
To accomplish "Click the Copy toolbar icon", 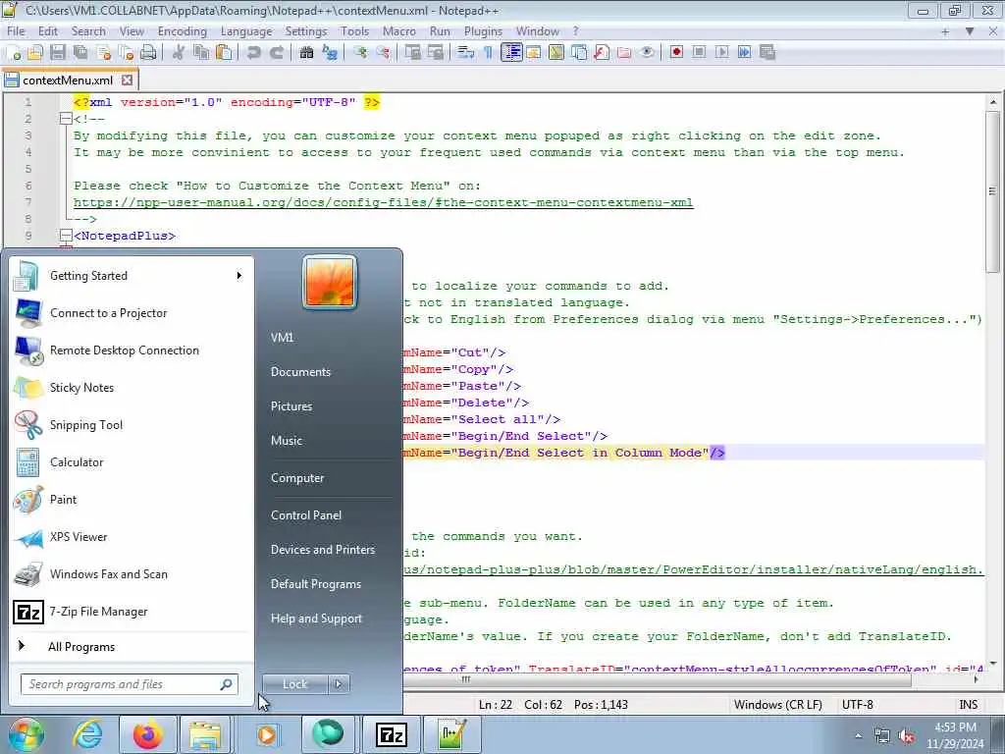I will click(201, 53).
